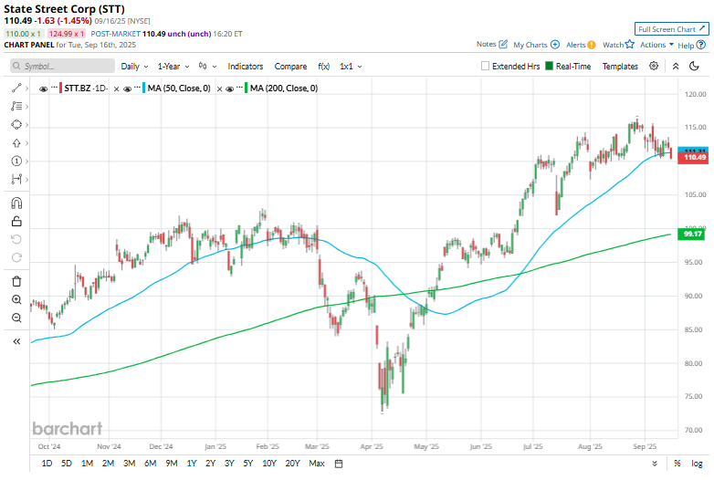Open the Help link
The width and height of the screenshot is (714, 480).
pos(691,45)
